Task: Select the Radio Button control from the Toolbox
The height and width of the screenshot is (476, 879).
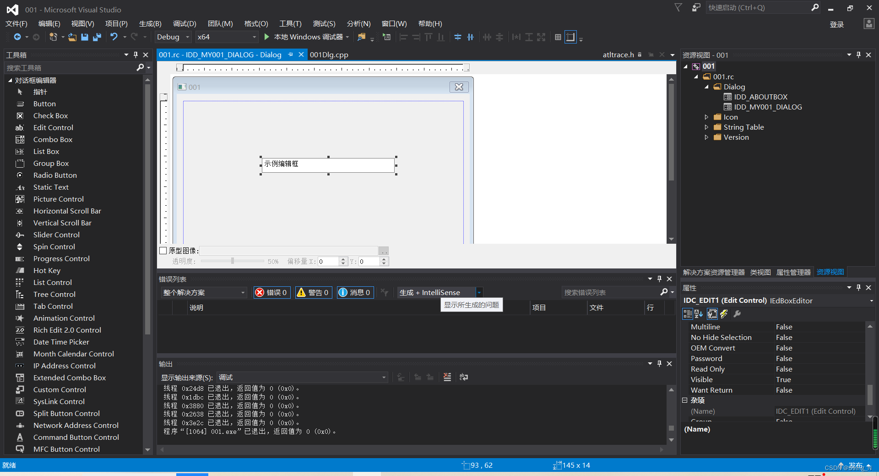Action: point(55,175)
